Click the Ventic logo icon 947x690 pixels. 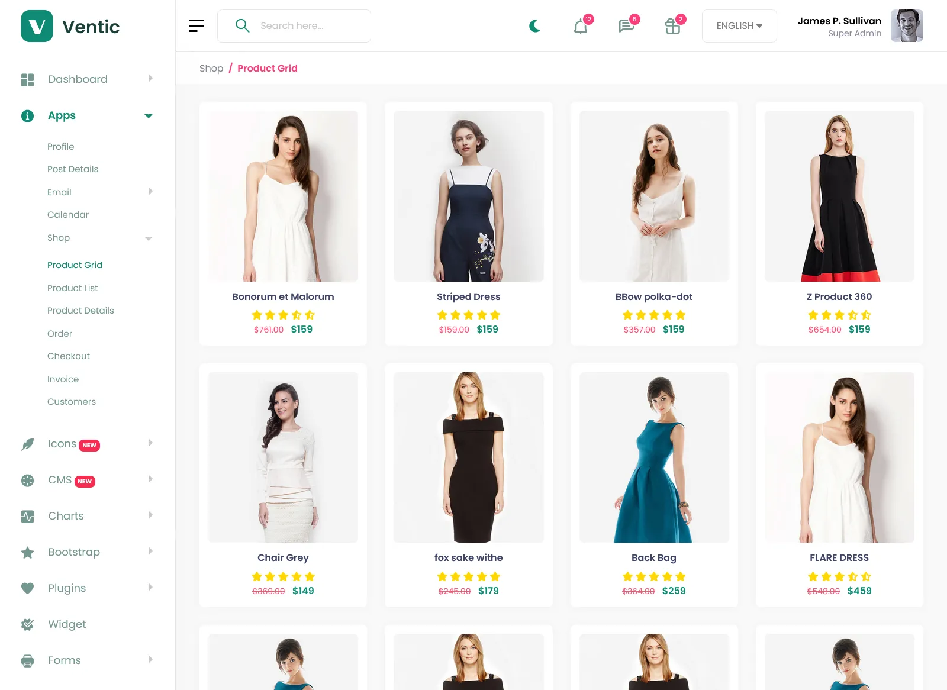(x=37, y=26)
